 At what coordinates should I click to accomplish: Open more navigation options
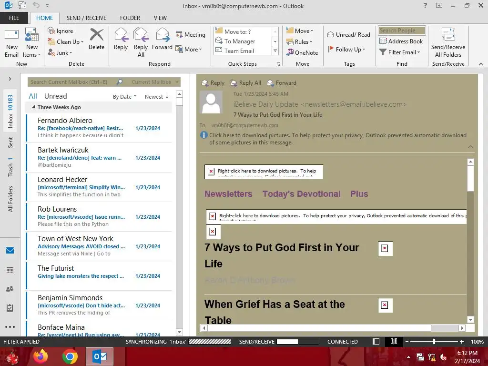[x=10, y=327]
